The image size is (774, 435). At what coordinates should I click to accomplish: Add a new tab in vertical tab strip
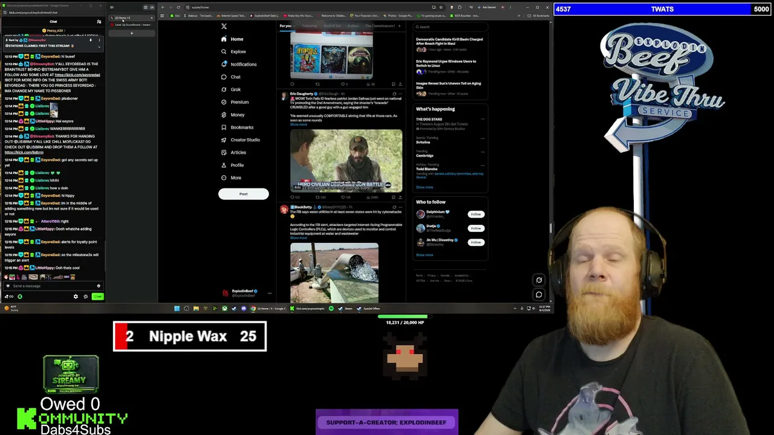click(132, 33)
